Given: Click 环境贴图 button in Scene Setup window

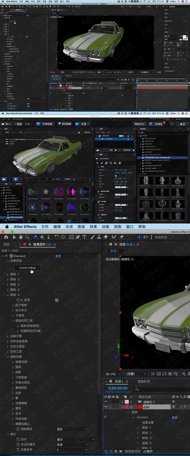Looking at the screenshot, I should (45, 124).
